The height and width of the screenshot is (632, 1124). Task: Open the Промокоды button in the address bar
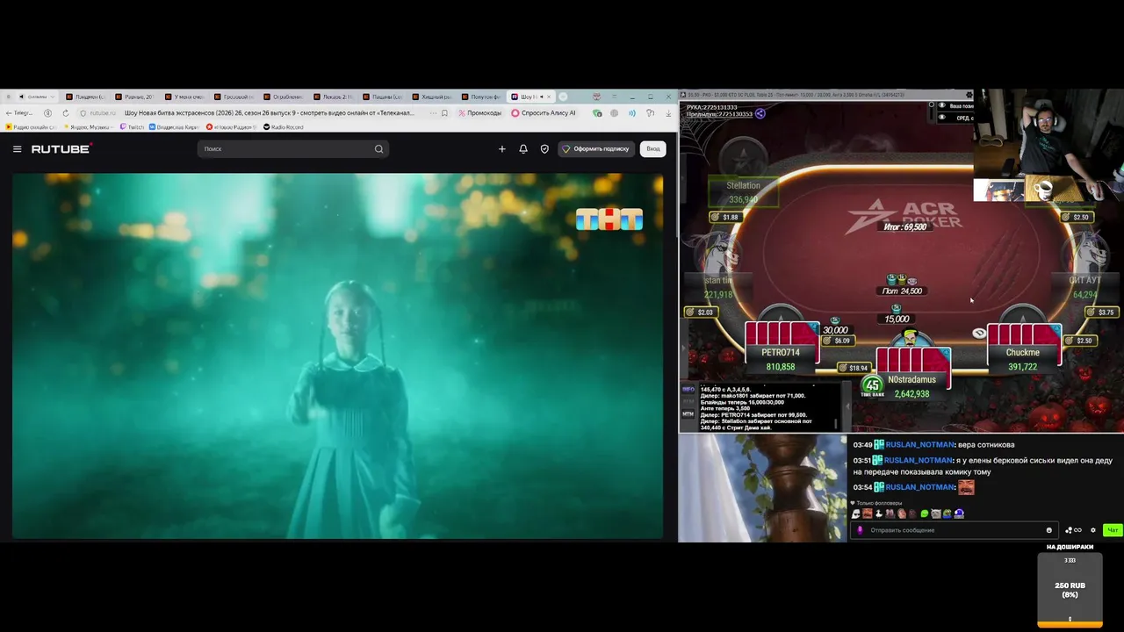[x=479, y=113]
